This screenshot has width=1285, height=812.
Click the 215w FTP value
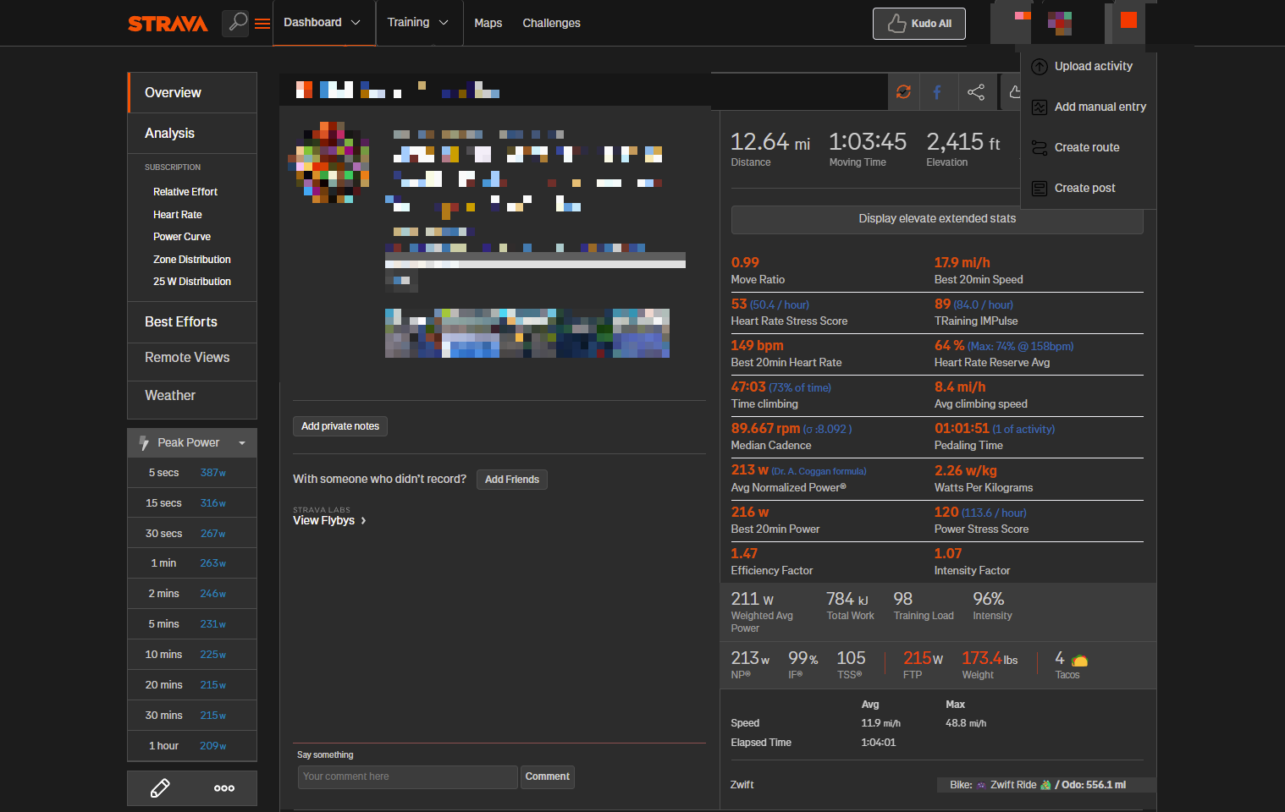[x=923, y=658]
